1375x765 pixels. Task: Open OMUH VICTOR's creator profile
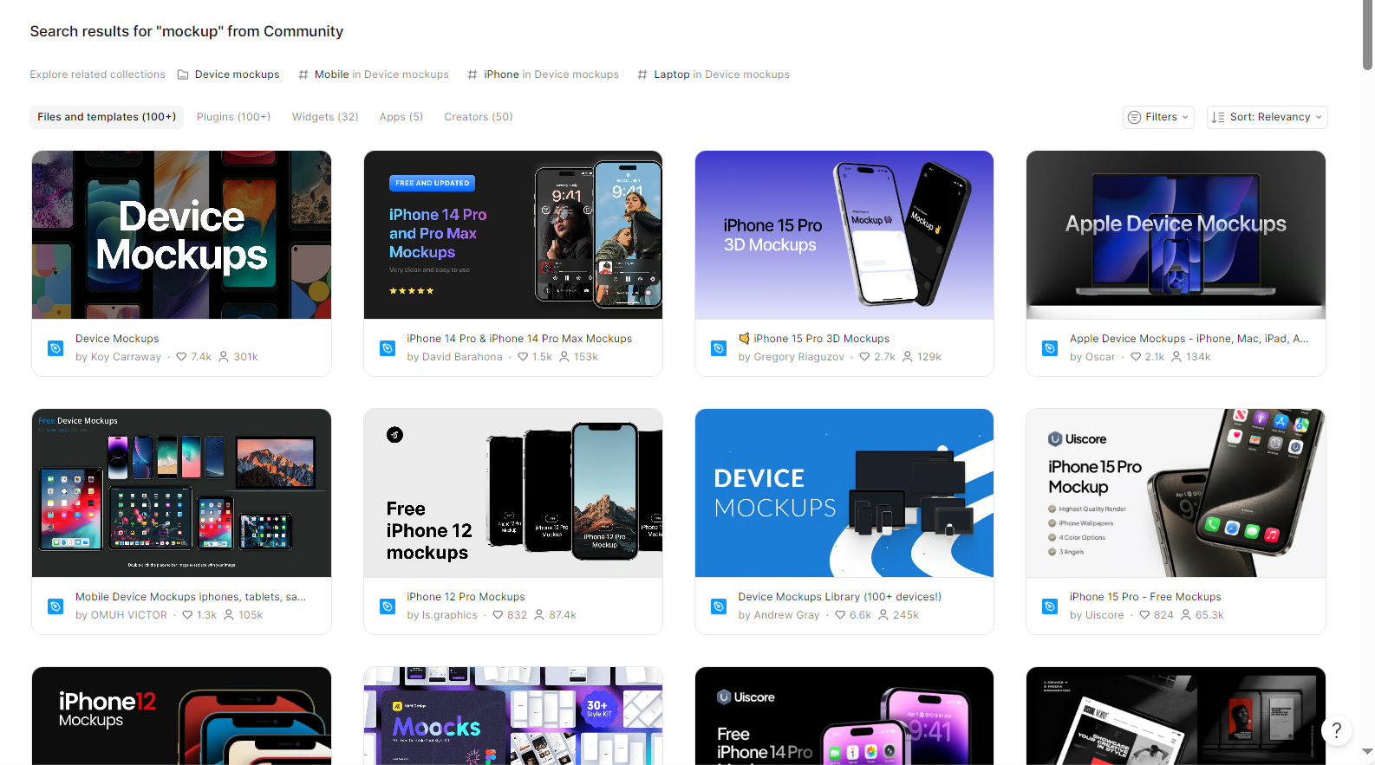(129, 615)
